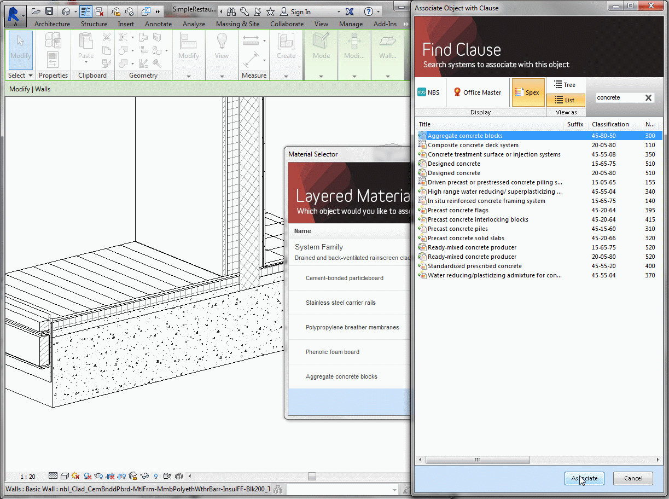Select Phenolic foam board in Material Selector
Viewport: 669px width, 499px height.
(x=349, y=352)
